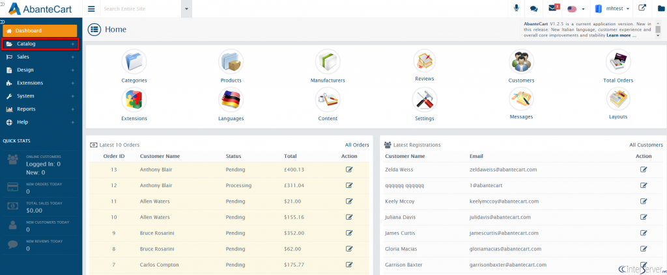
Task: Edit order 12 via its action icon
Action: point(349,185)
